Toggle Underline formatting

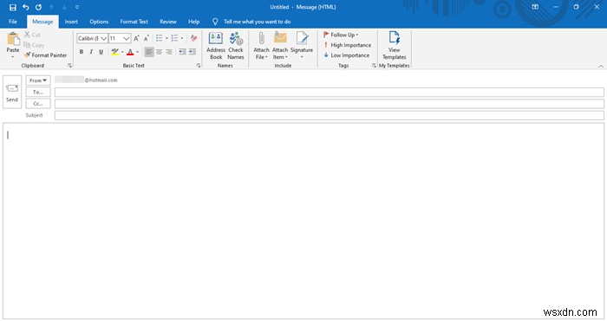tap(101, 52)
